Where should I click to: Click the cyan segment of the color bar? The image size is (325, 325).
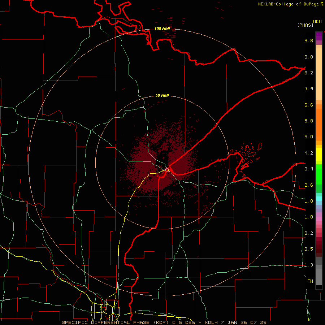point(319,198)
